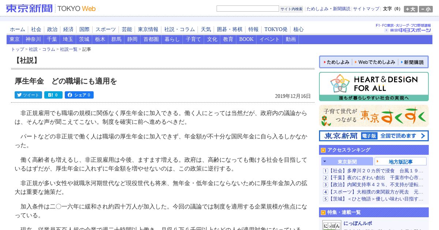Open the 東京中日スポーツ banner
This screenshot has height=230, width=439.
coord(404,28)
